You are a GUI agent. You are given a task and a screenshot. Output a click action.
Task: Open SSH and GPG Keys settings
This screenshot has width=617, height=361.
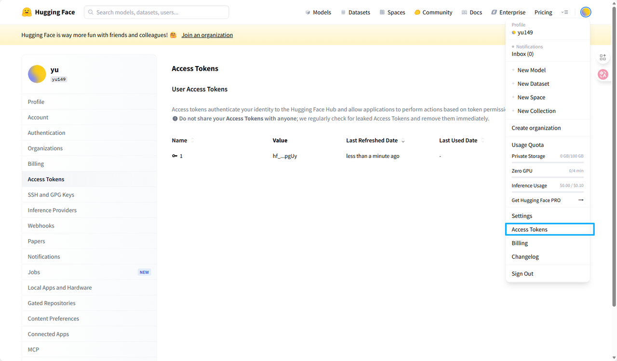coord(89,195)
